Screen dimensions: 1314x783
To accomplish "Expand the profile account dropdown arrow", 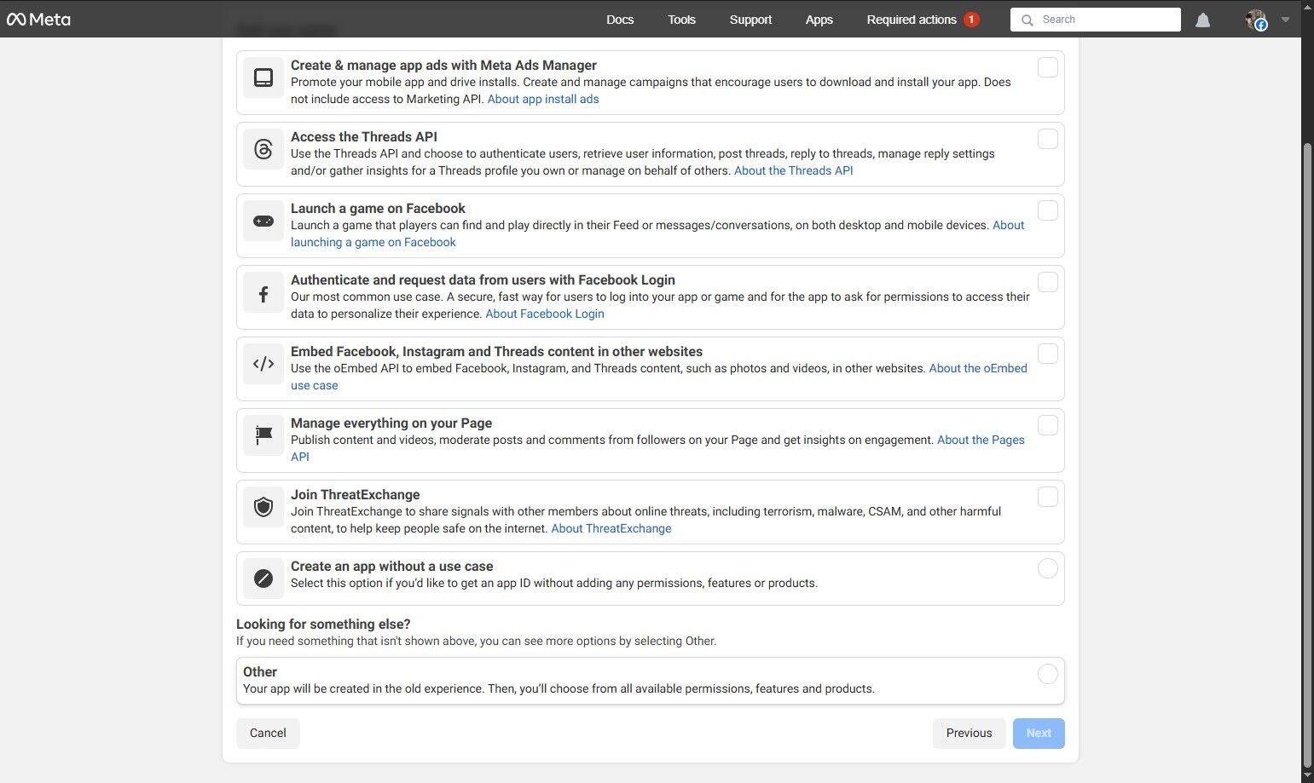I will [x=1284, y=19].
